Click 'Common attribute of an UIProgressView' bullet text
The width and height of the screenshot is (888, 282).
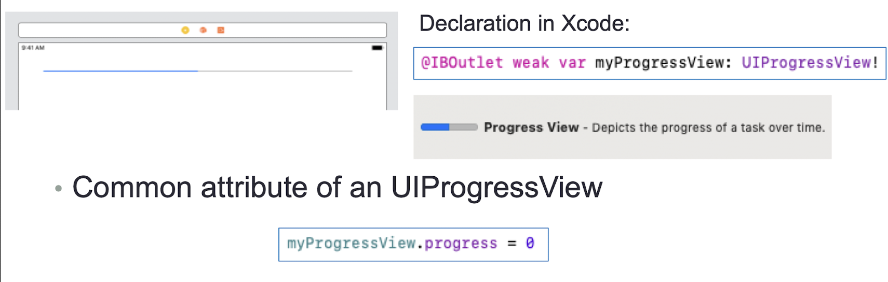pos(337,187)
